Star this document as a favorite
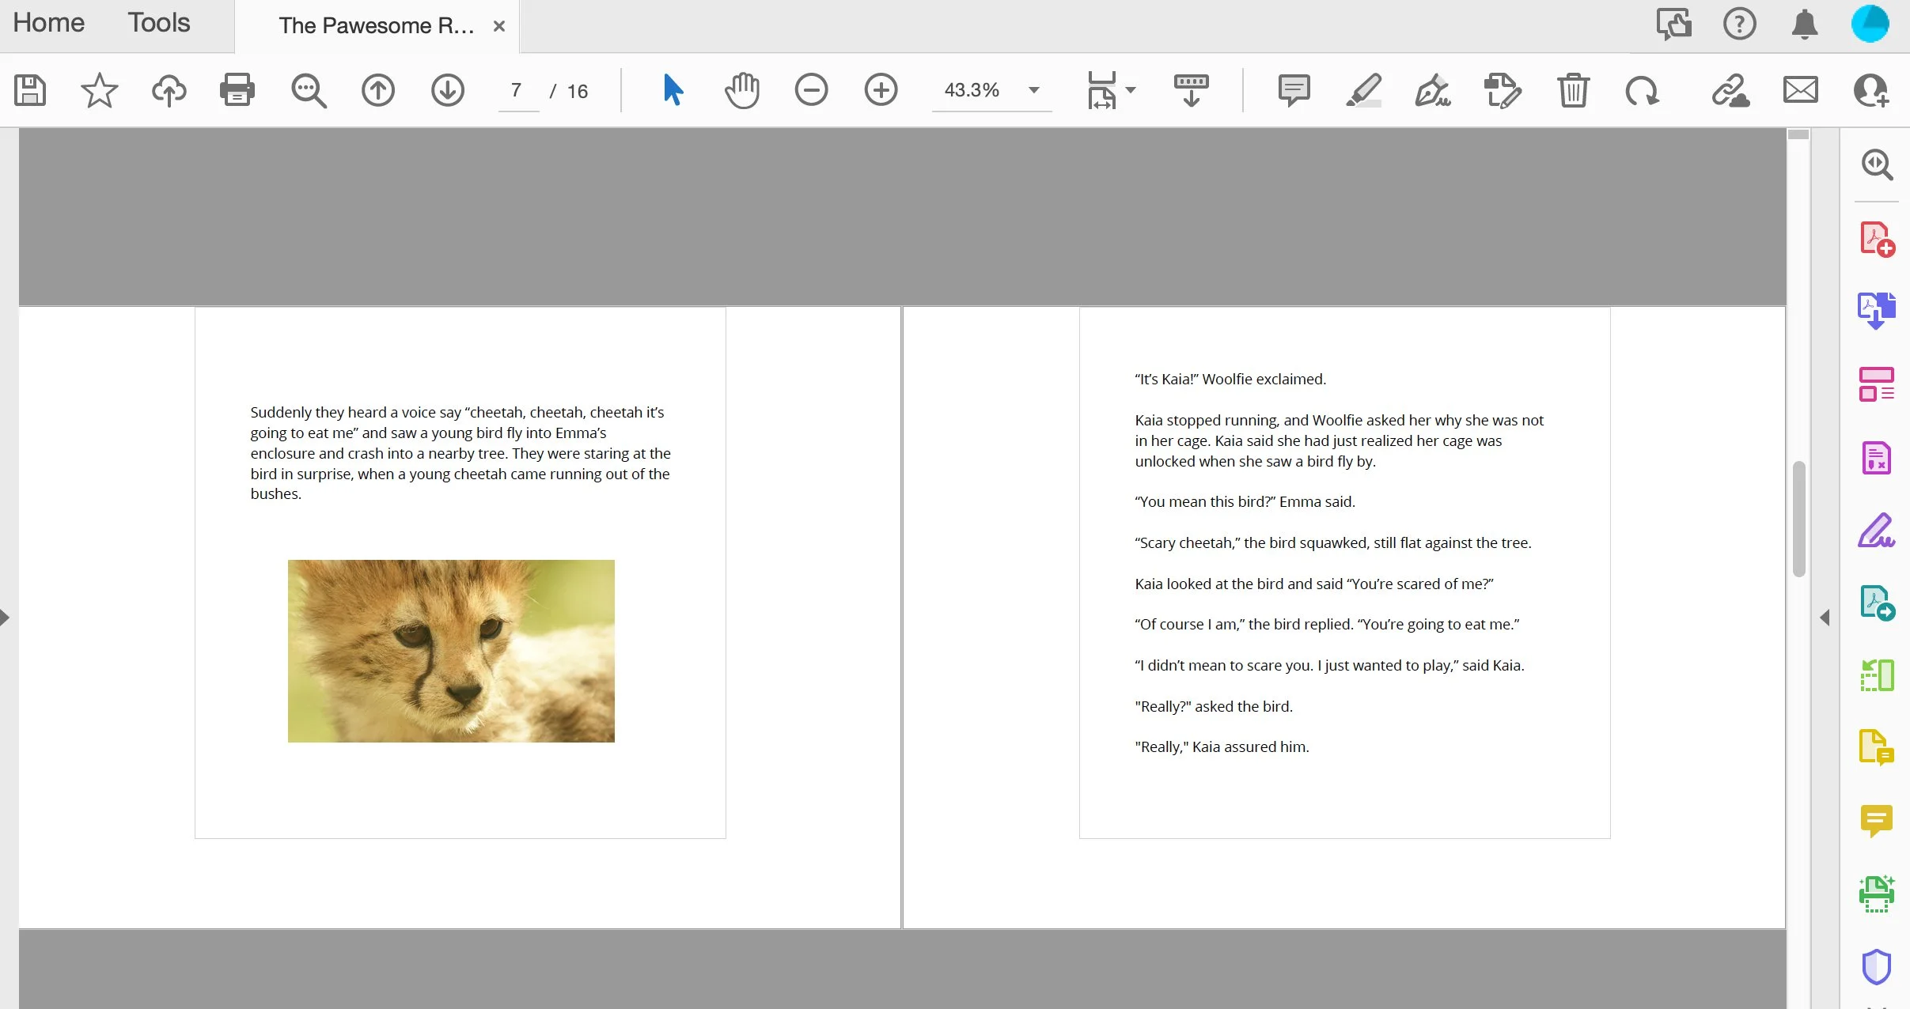Viewport: 1910px width, 1009px height. (x=99, y=90)
